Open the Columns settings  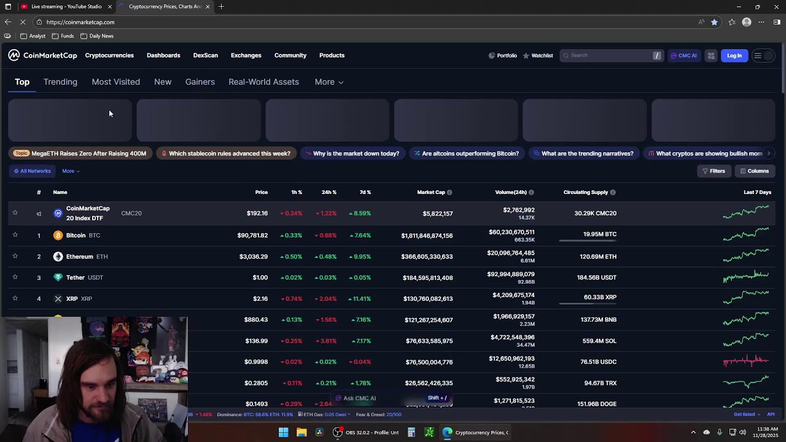coord(754,171)
